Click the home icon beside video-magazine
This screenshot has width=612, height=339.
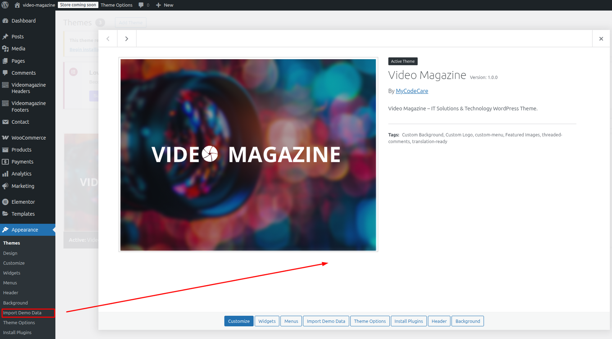pos(17,5)
